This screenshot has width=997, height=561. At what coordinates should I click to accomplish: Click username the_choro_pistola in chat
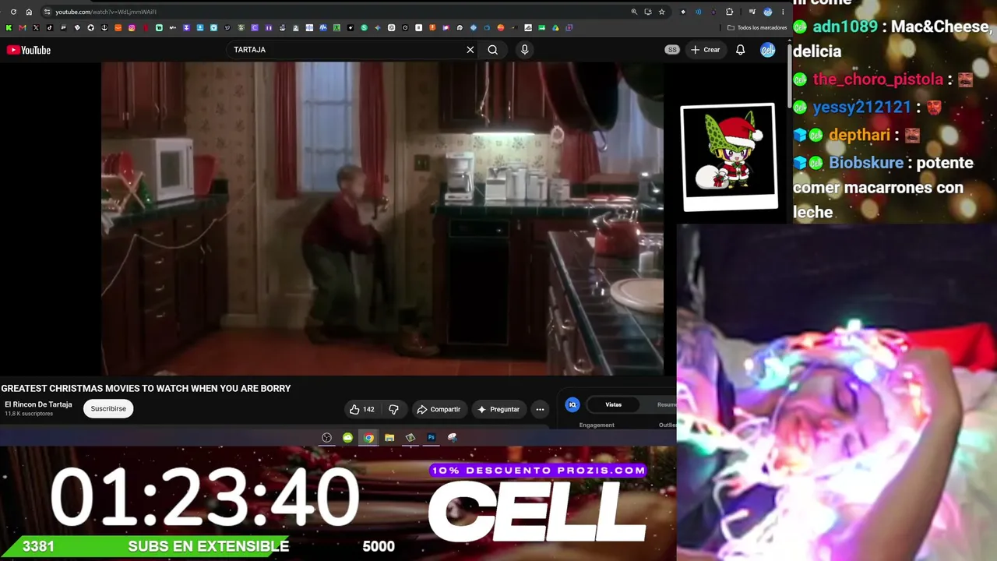[x=878, y=79]
